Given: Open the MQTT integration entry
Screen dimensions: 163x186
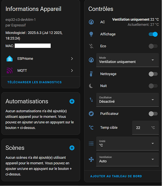Looking at the screenshot, I should pos(40,71).
